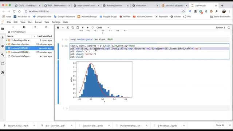Open the Google Scholar bookmark
Image resolution: width=233 pixels, height=131 pixels.
(42, 17)
